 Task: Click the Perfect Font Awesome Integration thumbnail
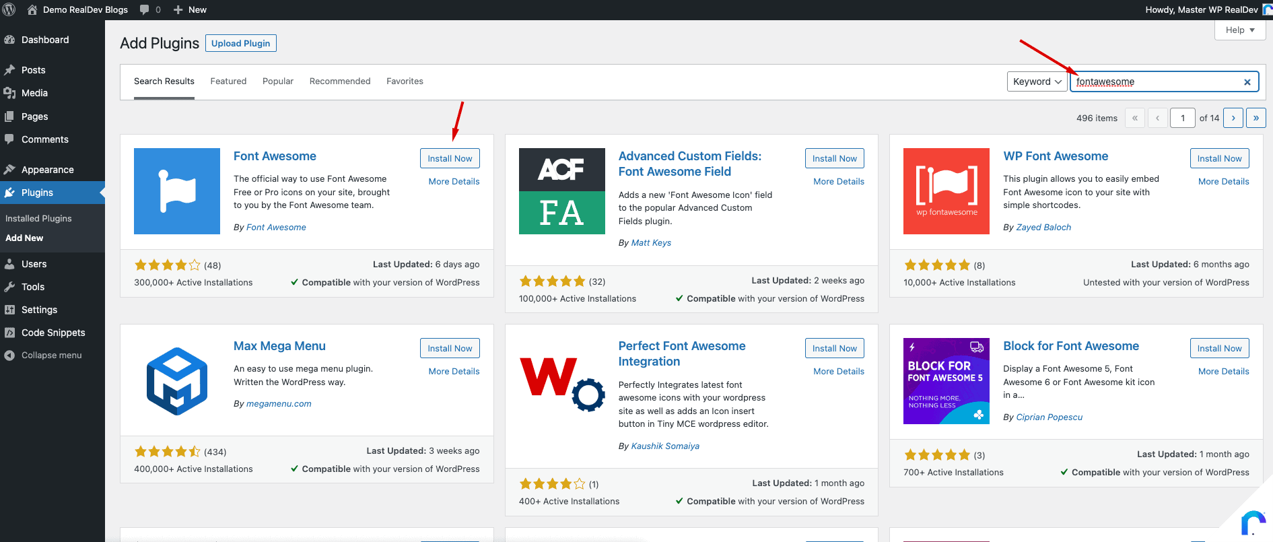click(562, 381)
